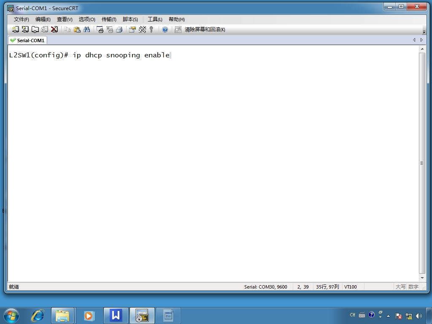Click the tray blue help icon

tap(371, 314)
